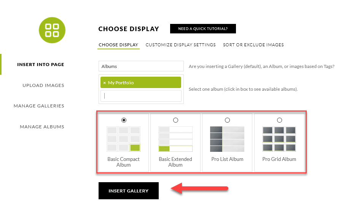The width and height of the screenshot is (341, 208).
Task: Click the Basic Compact Album thumbnail icon
Action: [x=124, y=139]
